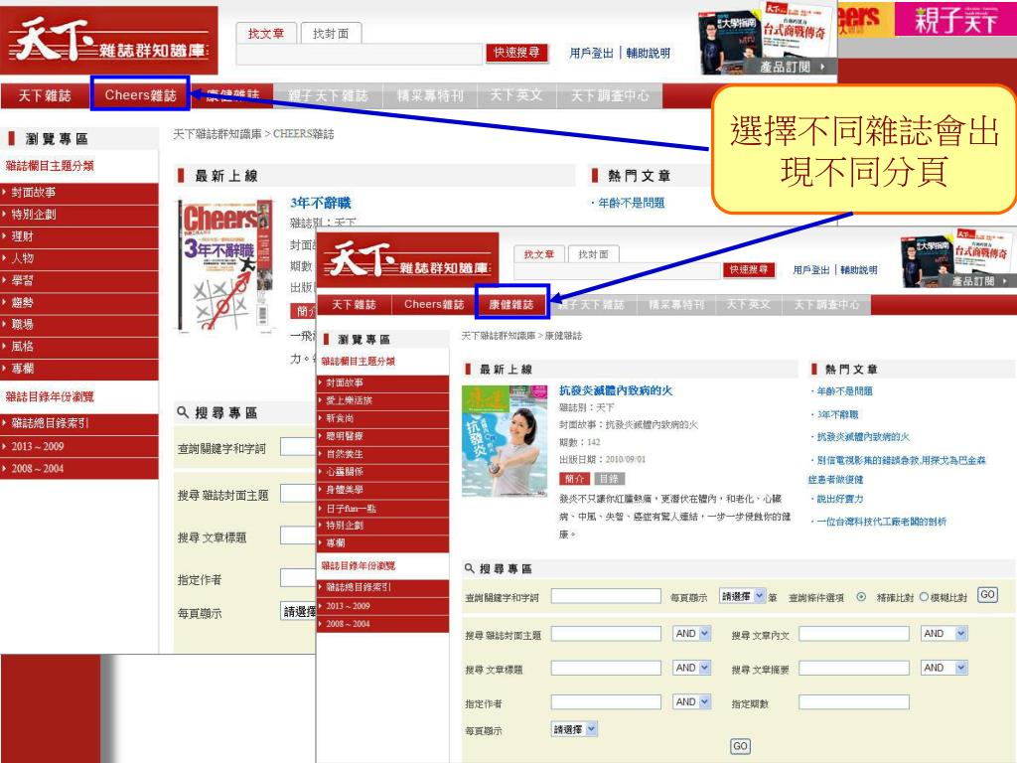Viewport: 1017px width, 763px height.
Task: Open AND dropdown for 搜尋文章標題
Action: (691, 668)
